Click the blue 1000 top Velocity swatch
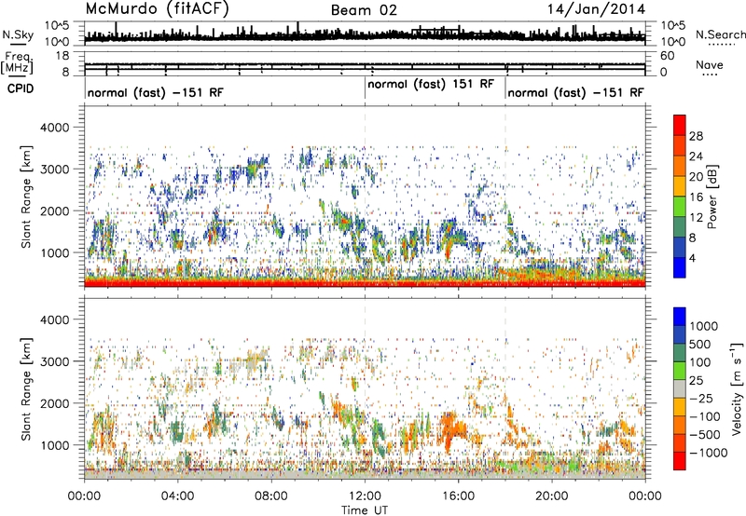Image resolution: width=746 pixels, height=516 pixels. (680, 317)
